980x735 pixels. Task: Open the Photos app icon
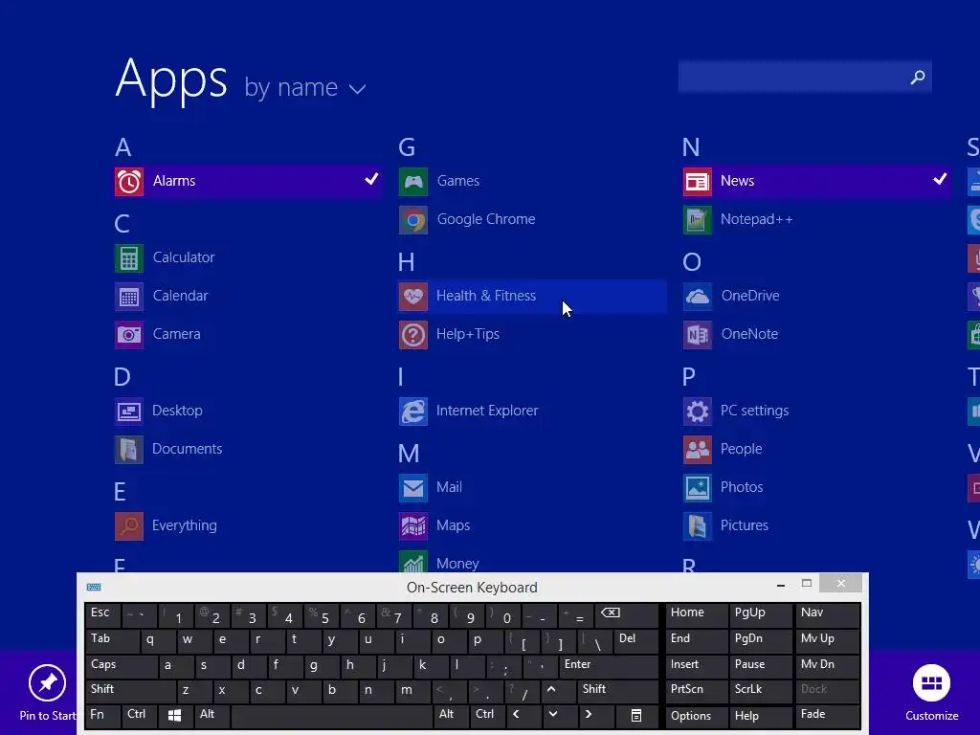point(697,487)
